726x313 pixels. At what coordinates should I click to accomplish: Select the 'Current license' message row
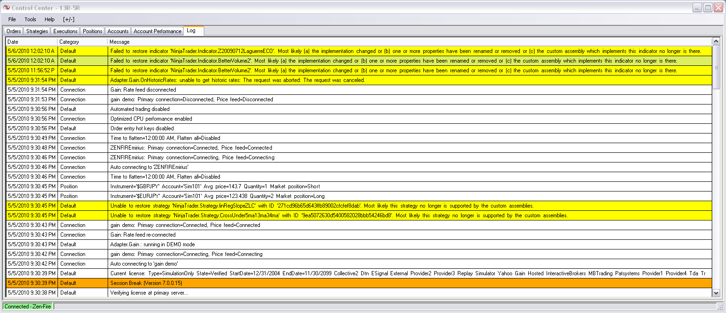pos(359,273)
